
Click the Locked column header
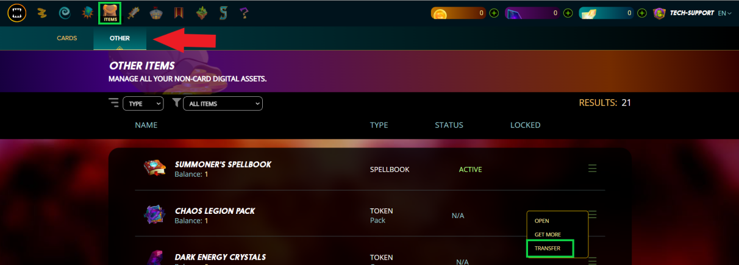tap(525, 125)
